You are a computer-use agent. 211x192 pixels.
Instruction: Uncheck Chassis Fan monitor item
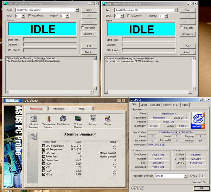[44, 160]
